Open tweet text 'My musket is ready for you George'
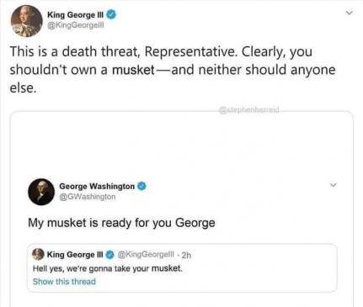 pos(121,223)
